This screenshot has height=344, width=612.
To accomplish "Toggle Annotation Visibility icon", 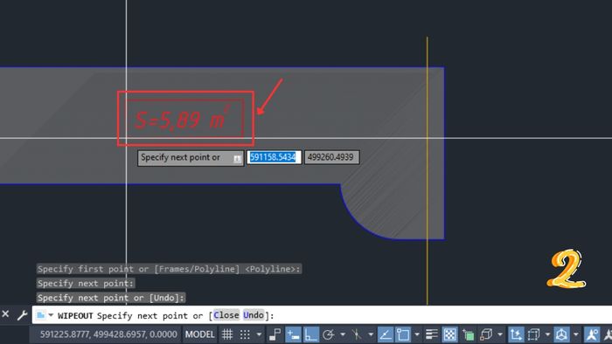I will point(592,334).
